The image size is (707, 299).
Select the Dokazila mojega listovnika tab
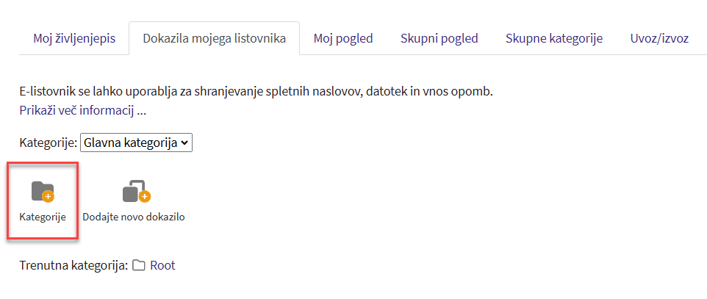[214, 38]
